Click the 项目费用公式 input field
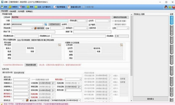This screenshot has width=175, height=105. [x=78, y=36]
